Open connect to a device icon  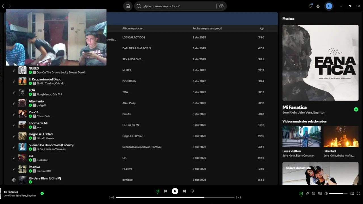point(320,194)
